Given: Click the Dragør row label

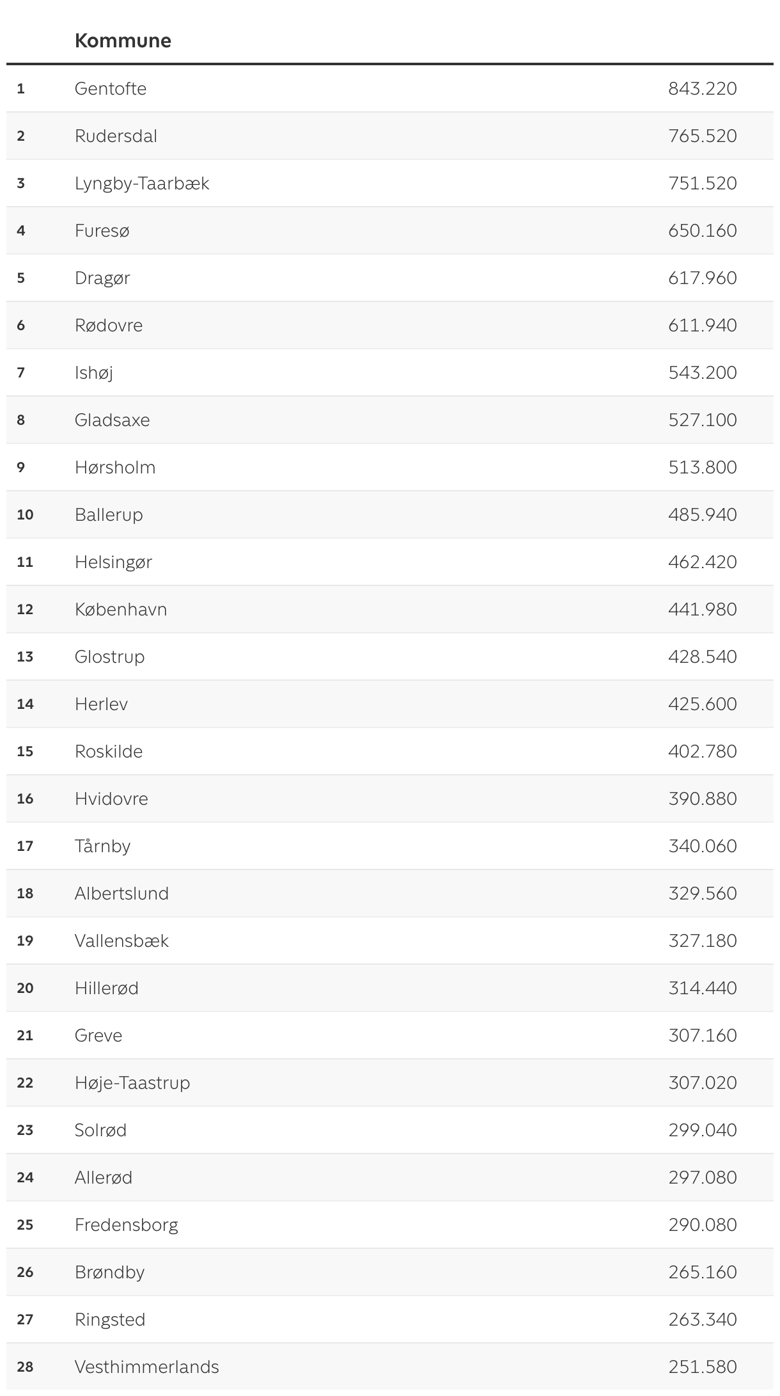Looking at the screenshot, I should coord(102,278).
